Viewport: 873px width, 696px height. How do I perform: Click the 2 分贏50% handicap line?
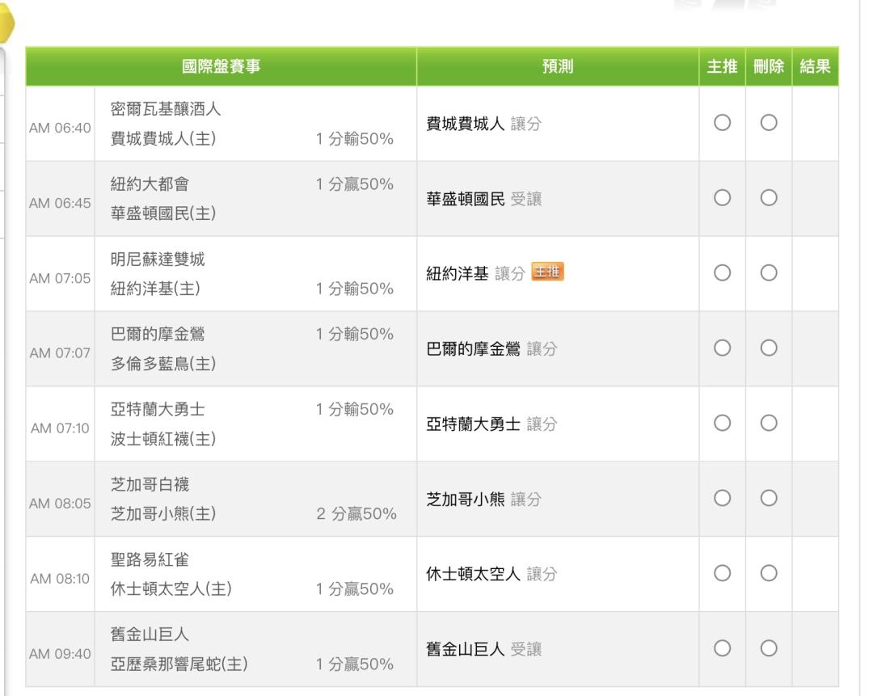point(356,513)
